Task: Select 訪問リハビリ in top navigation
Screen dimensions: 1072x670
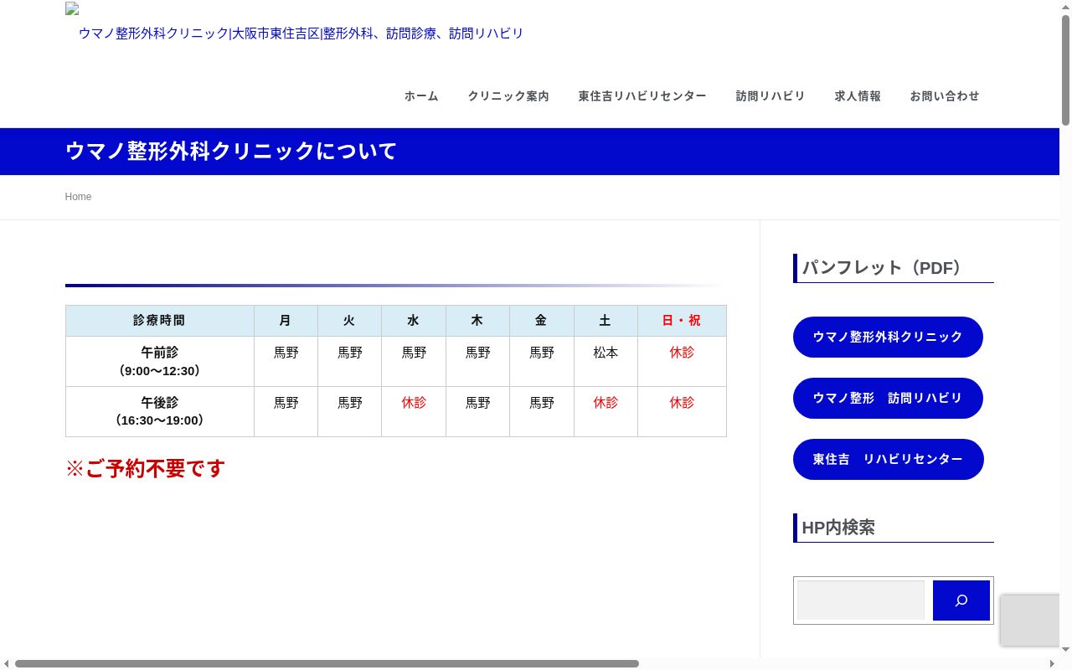Action: click(770, 96)
